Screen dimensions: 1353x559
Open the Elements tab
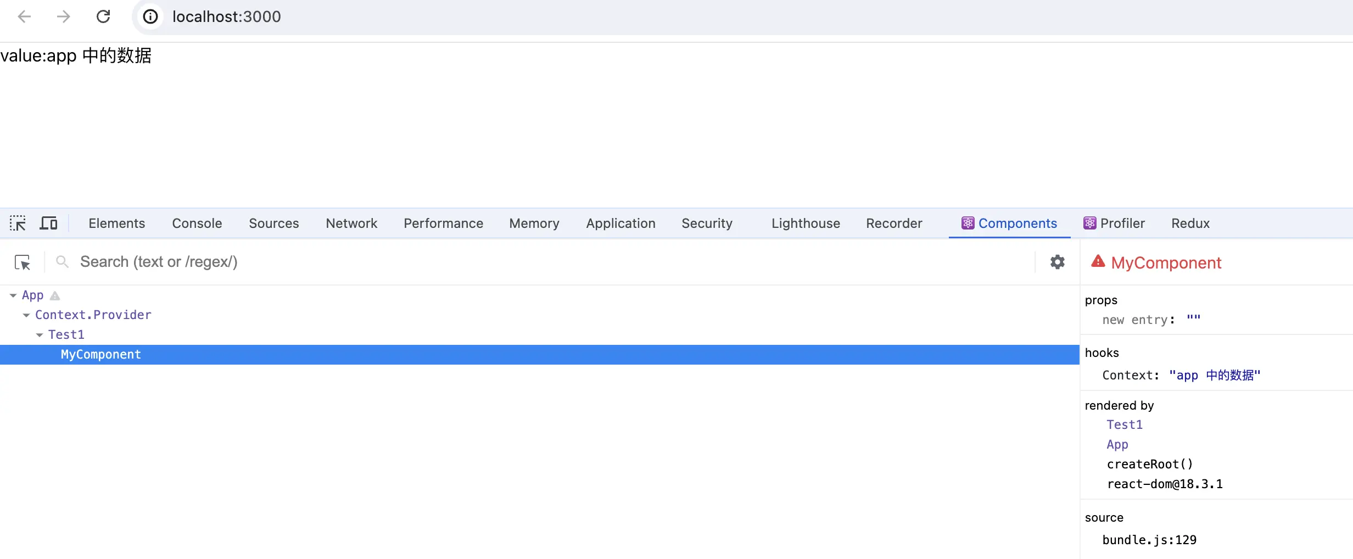(116, 223)
